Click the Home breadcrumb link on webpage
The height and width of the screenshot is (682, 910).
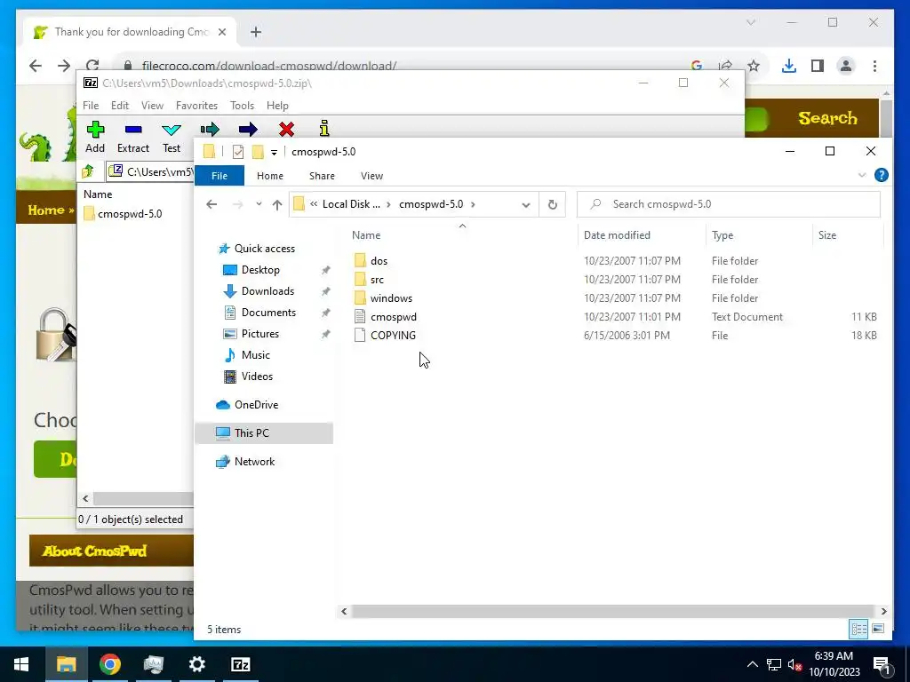pos(46,210)
